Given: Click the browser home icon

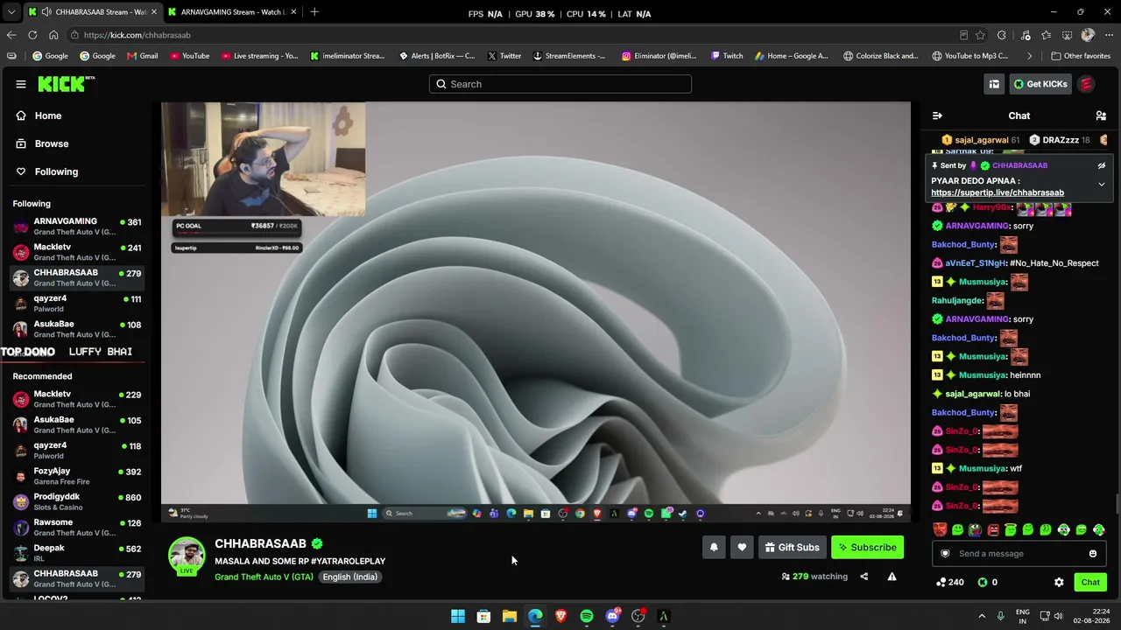Looking at the screenshot, I should pyautogui.click(x=53, y=35).
